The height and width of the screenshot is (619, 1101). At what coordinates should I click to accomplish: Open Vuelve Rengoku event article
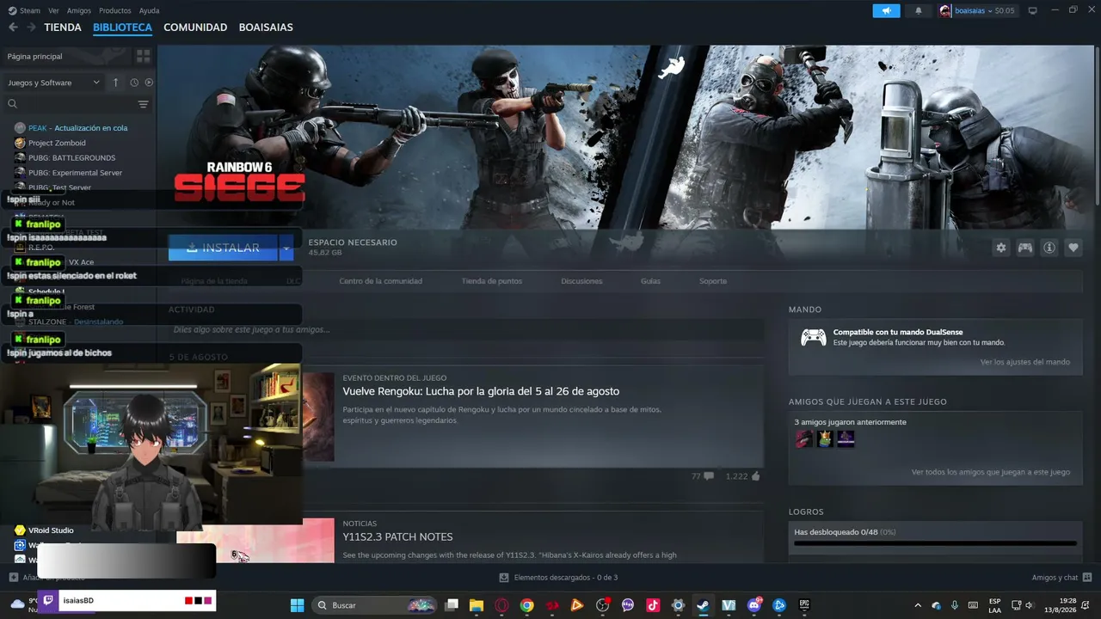481,391
